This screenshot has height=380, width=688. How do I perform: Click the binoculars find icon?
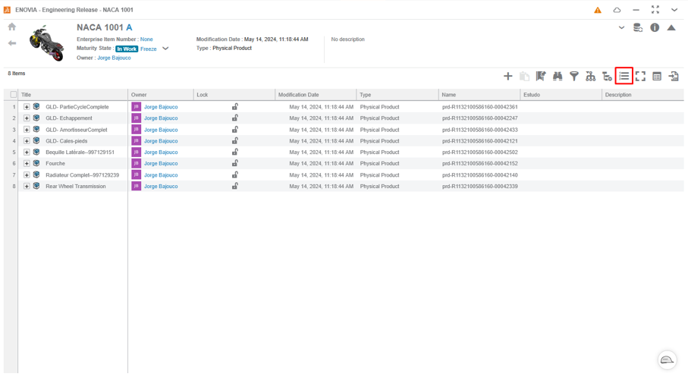point(558,77)
